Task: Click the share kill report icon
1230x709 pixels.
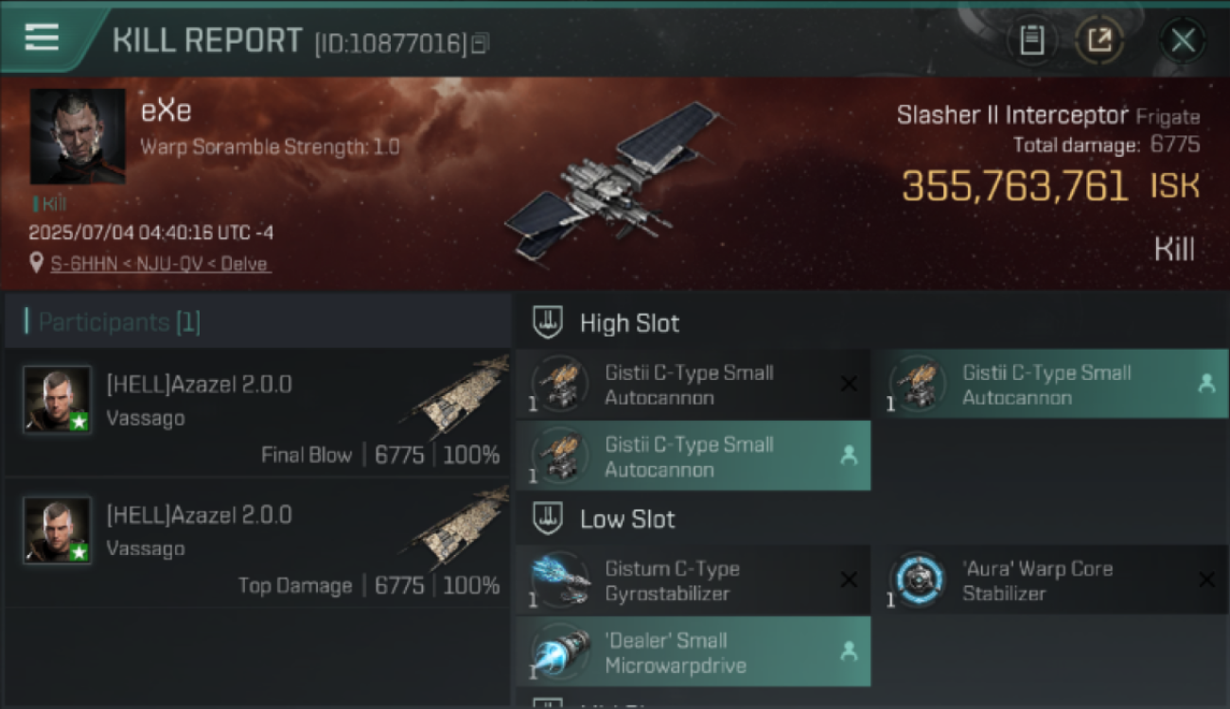Action: point(1099,41)
